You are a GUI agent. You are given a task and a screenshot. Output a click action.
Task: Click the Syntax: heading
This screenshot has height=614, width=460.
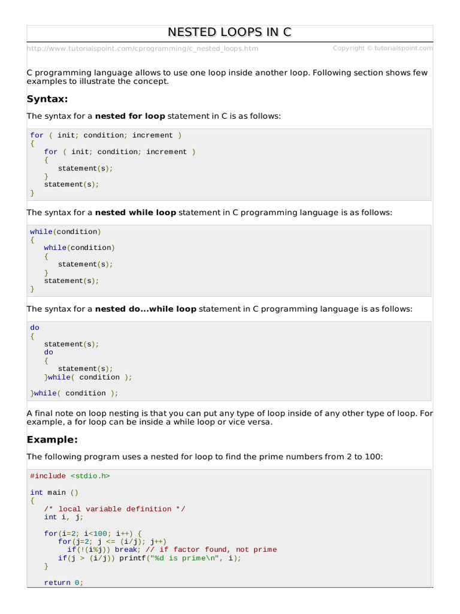[47, 99]
